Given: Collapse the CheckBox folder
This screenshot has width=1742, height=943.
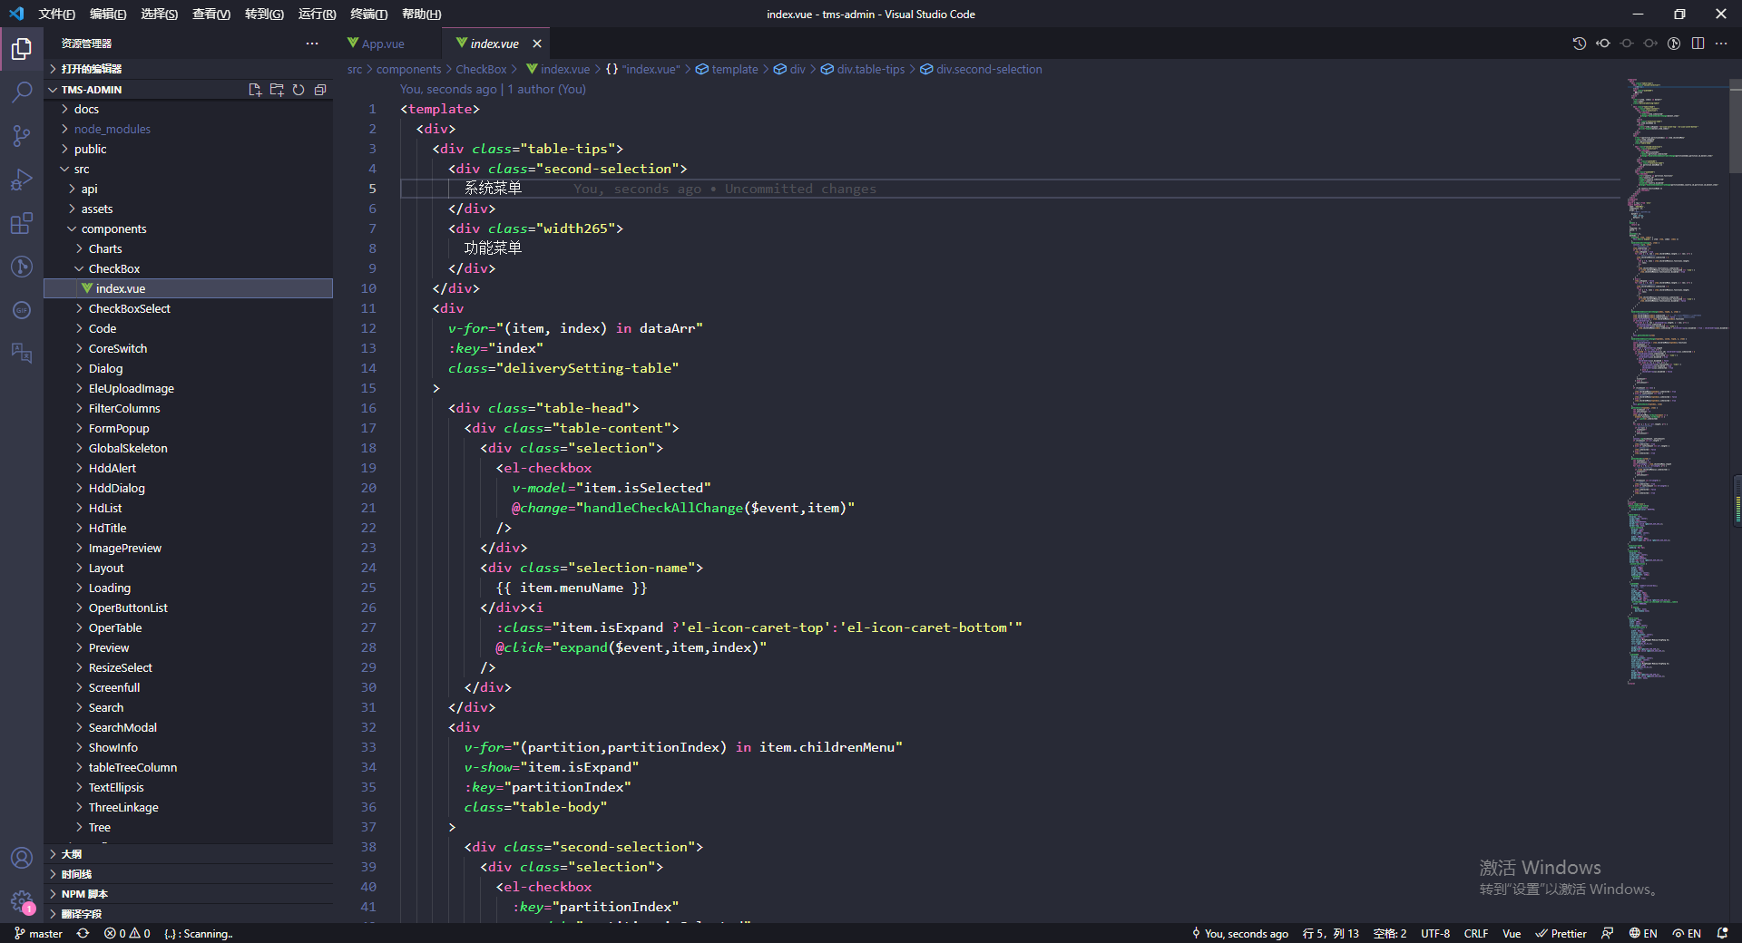Looking at the screenshot, I should tap(189, 268).
